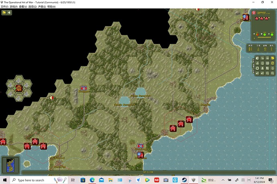Viewport: 277px width, 184px height.
Task: Select the third unit icon in Communist panel
Action: click(x=267, y=18)
